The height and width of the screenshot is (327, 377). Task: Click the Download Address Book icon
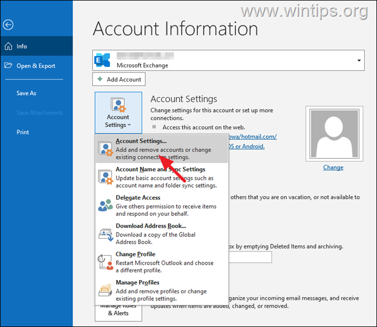(x=105, y=234)
